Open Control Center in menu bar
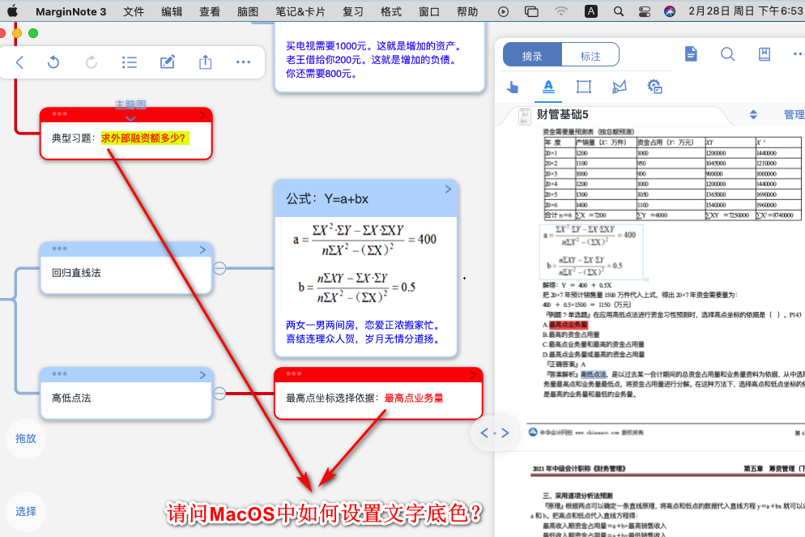 pyautogui.click(x=645, y=11)
